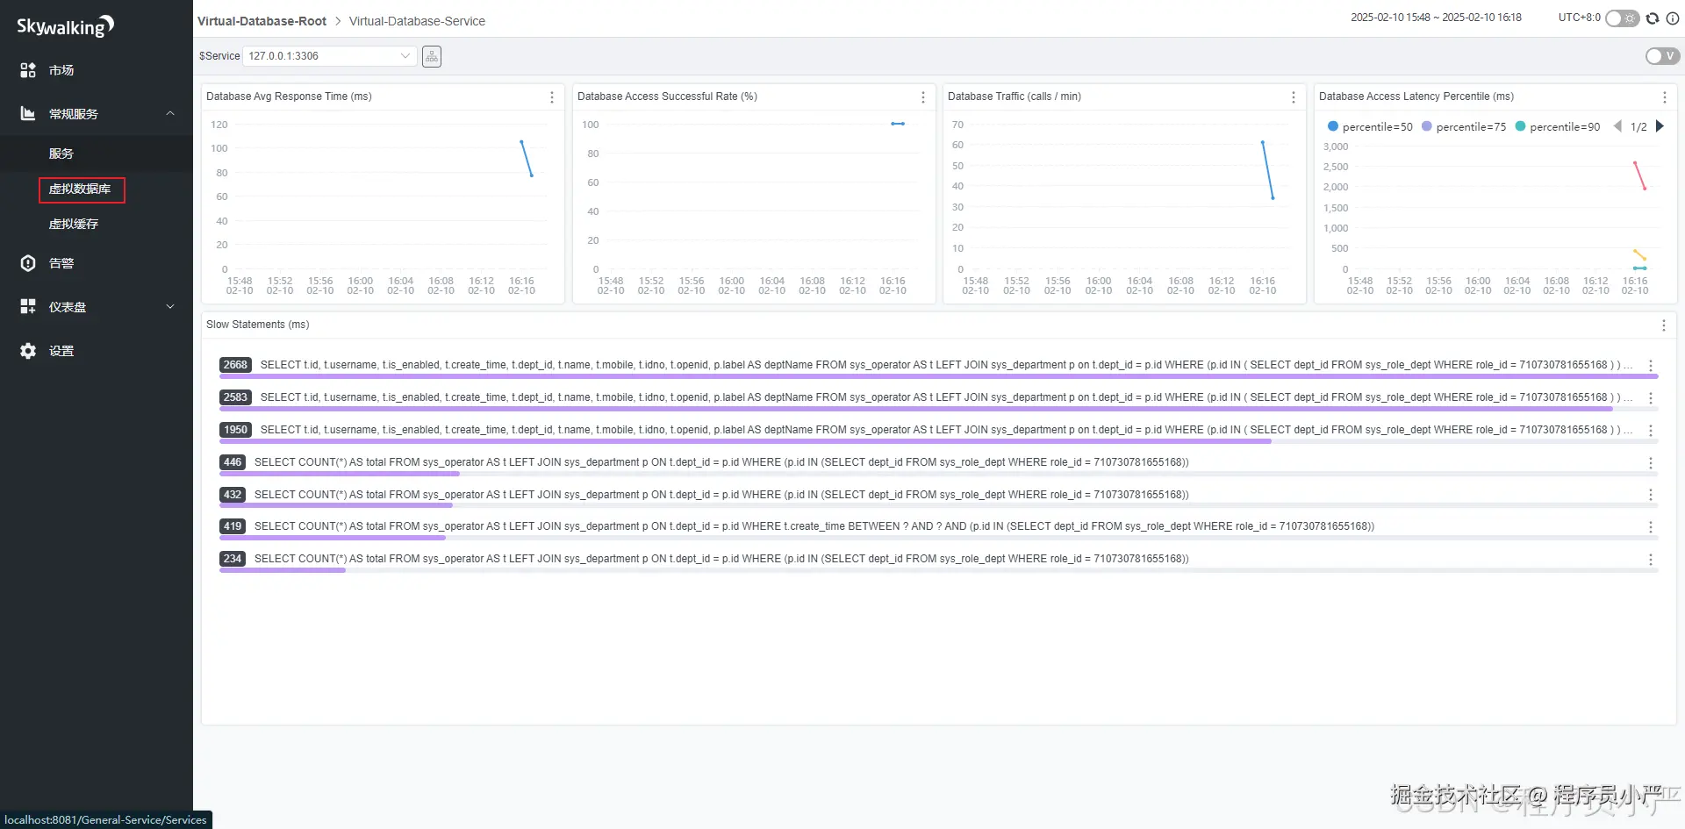
Task: Toggle the light/dark theme switch
Action: pos(1623,18)
